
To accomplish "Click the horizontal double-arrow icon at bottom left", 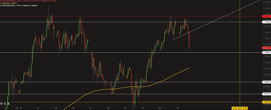I will (x=2, y=104).
